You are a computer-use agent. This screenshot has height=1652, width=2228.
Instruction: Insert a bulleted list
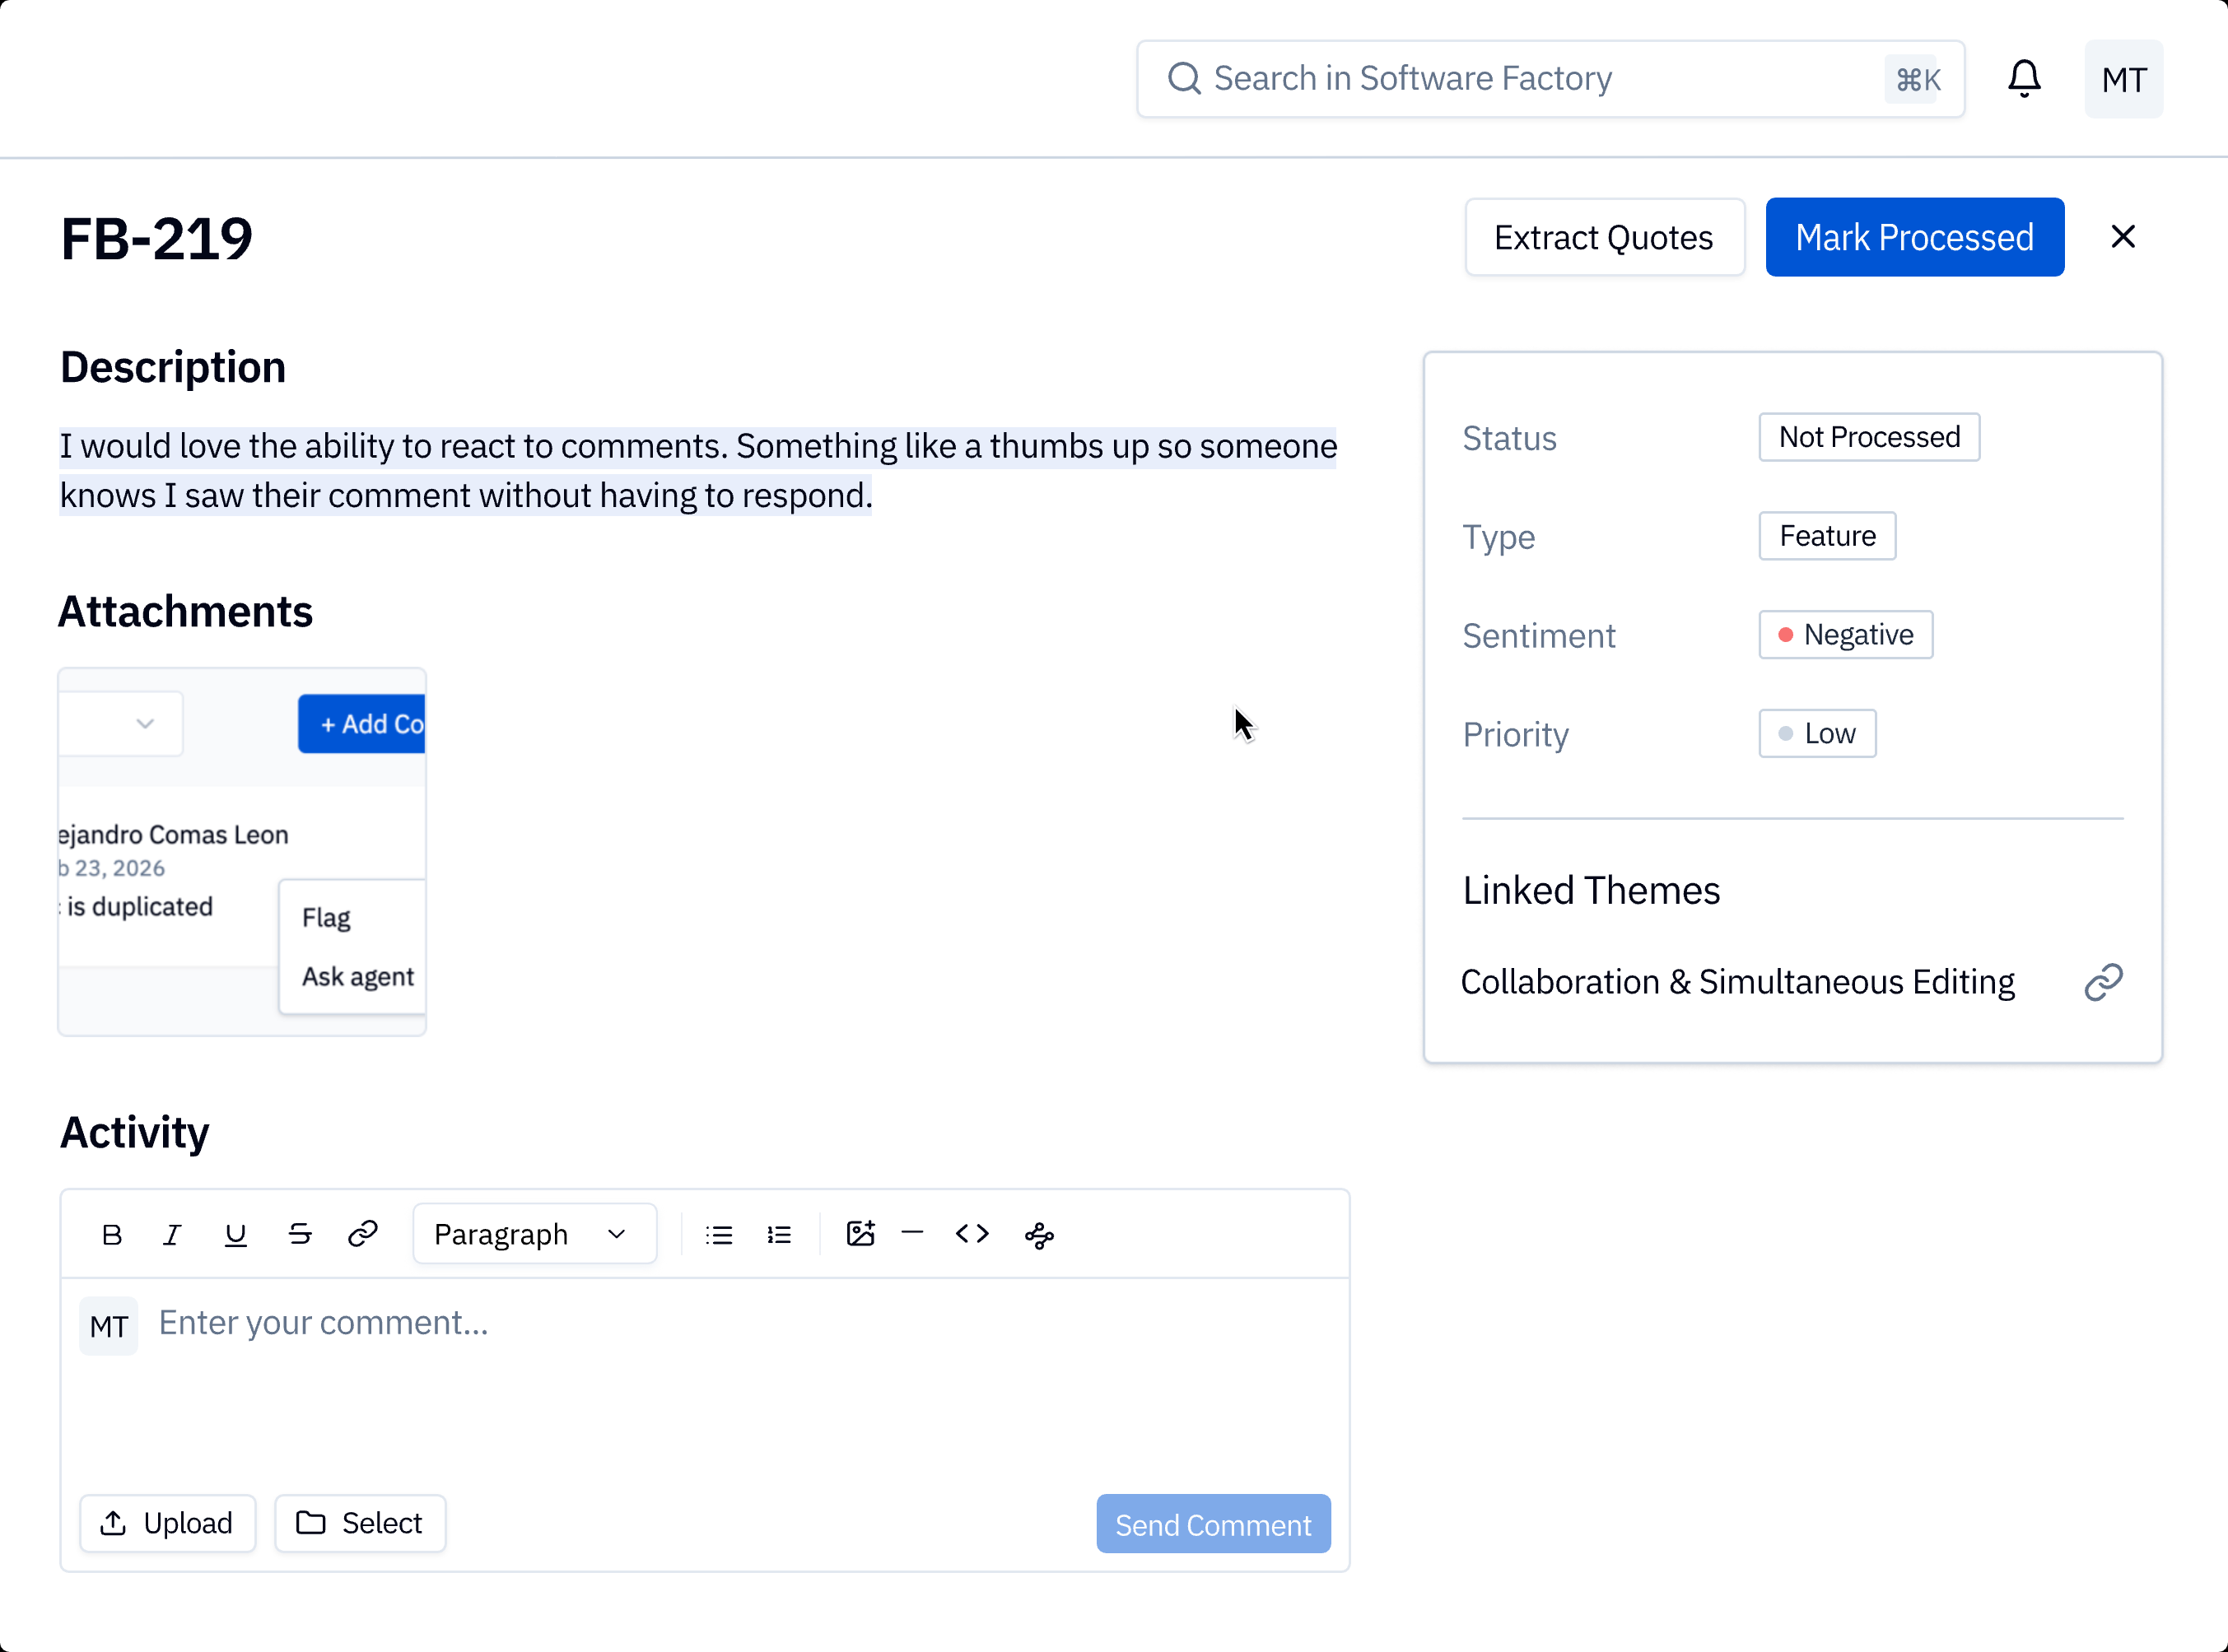[x=718, y=1234]
